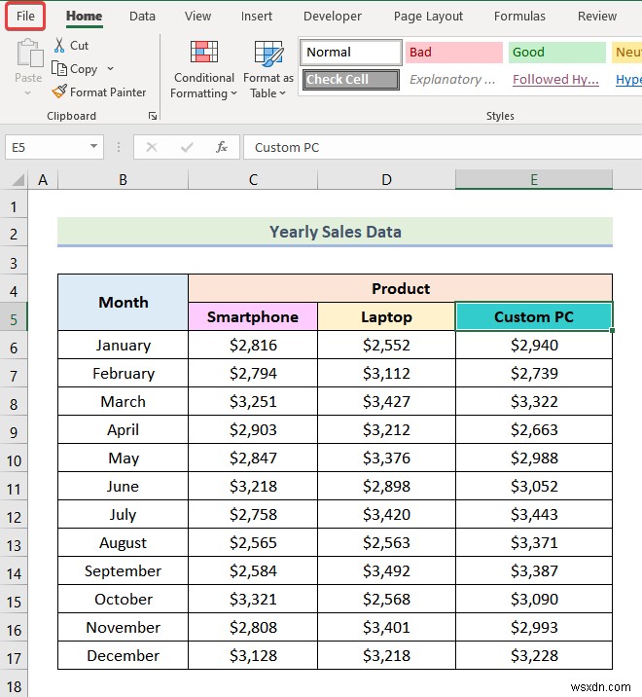This screenshot has width=642, height=697.
Task: Click the Laptop header cell
Action: 386,316
